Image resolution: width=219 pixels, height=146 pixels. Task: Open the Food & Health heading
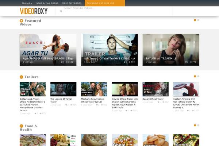coord(28,128)
